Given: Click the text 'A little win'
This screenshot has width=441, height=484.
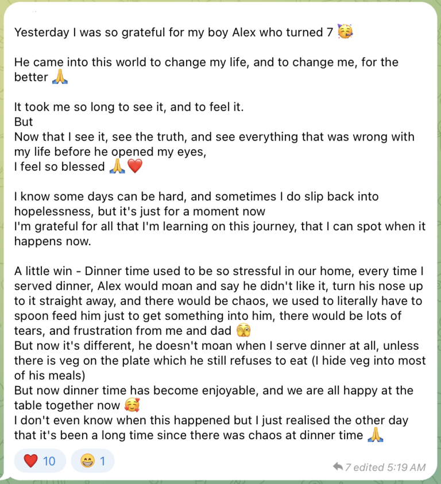Looking at the screenshot, I should 43,271.
